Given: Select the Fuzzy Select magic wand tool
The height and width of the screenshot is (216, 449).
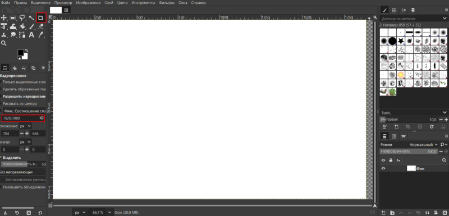Looking at the screenshot, I should tap(31, 18).
